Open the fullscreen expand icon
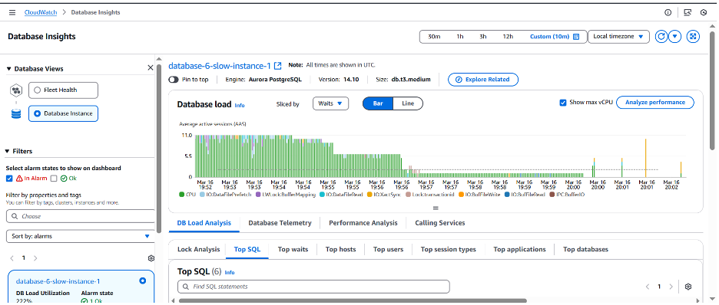719x305 pixels. point(693,37)
